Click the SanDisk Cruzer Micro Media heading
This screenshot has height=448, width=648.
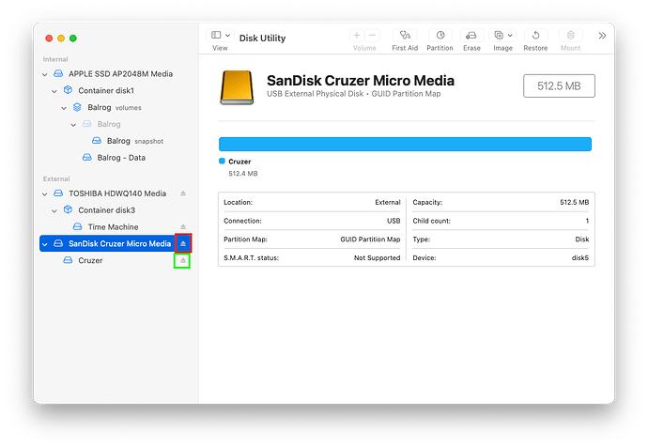tap(361, 80)
